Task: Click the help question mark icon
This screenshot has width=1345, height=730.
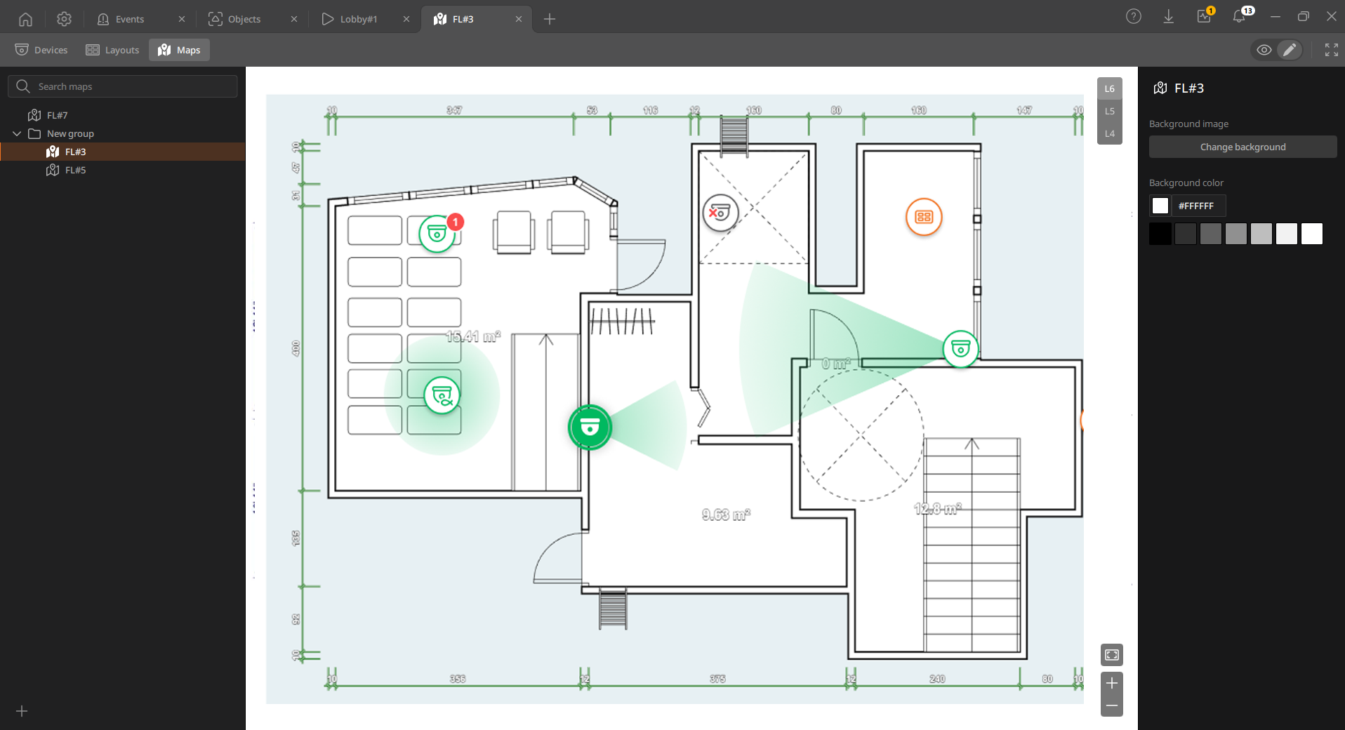Action: click(x=1134, y=17)
